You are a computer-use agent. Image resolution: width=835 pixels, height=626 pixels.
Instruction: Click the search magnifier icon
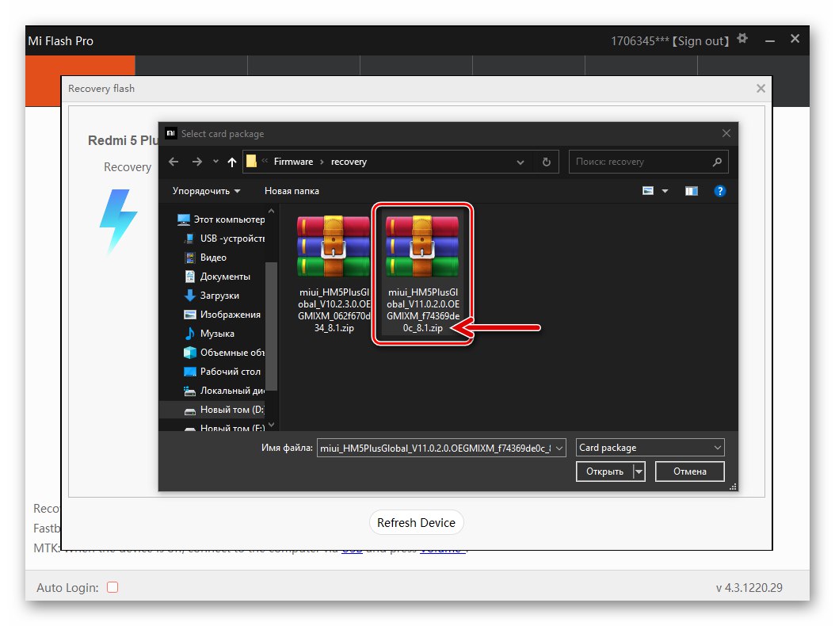pos(717,162)
